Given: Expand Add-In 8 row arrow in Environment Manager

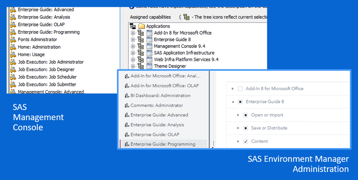Looking at the screenshot, I should [x=233, y=89].
